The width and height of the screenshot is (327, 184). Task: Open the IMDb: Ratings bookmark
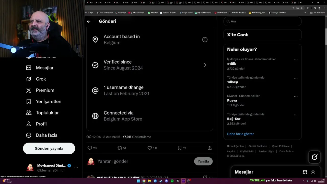pos(257,13)
